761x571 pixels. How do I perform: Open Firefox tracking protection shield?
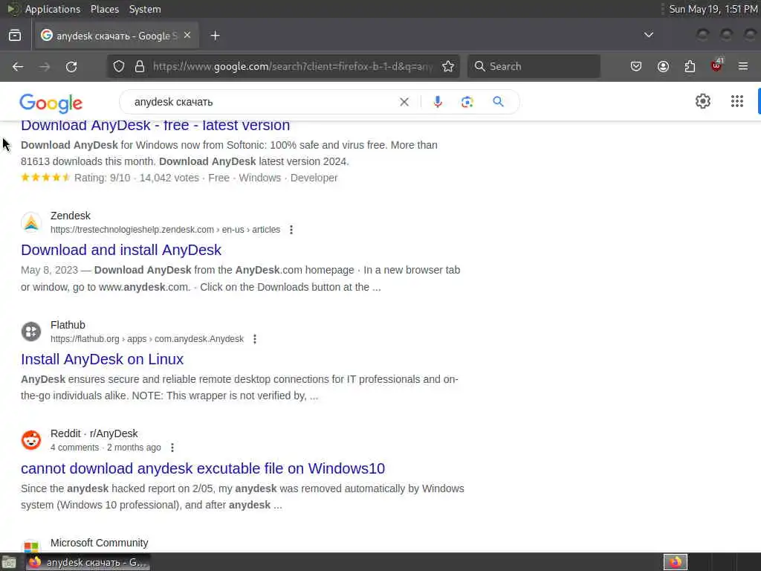119,66
